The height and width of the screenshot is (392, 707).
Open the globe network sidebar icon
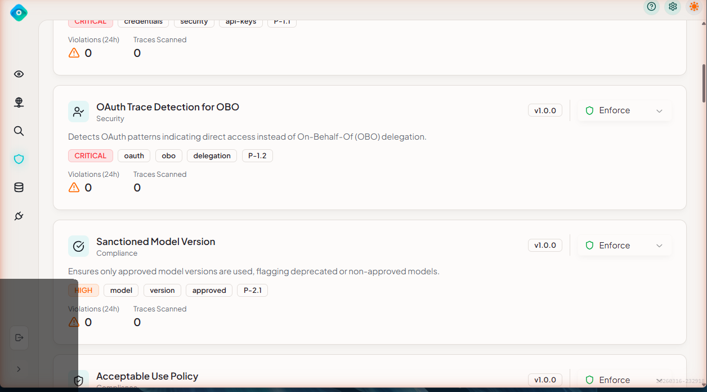coord(19,103)
